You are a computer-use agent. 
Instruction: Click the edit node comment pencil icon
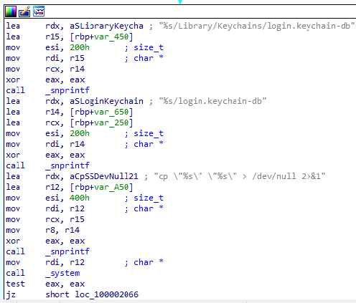24,11
